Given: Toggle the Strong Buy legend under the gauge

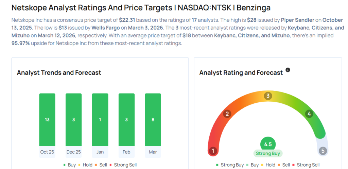Looking at the screenshot, I should [x=230, y=165].
